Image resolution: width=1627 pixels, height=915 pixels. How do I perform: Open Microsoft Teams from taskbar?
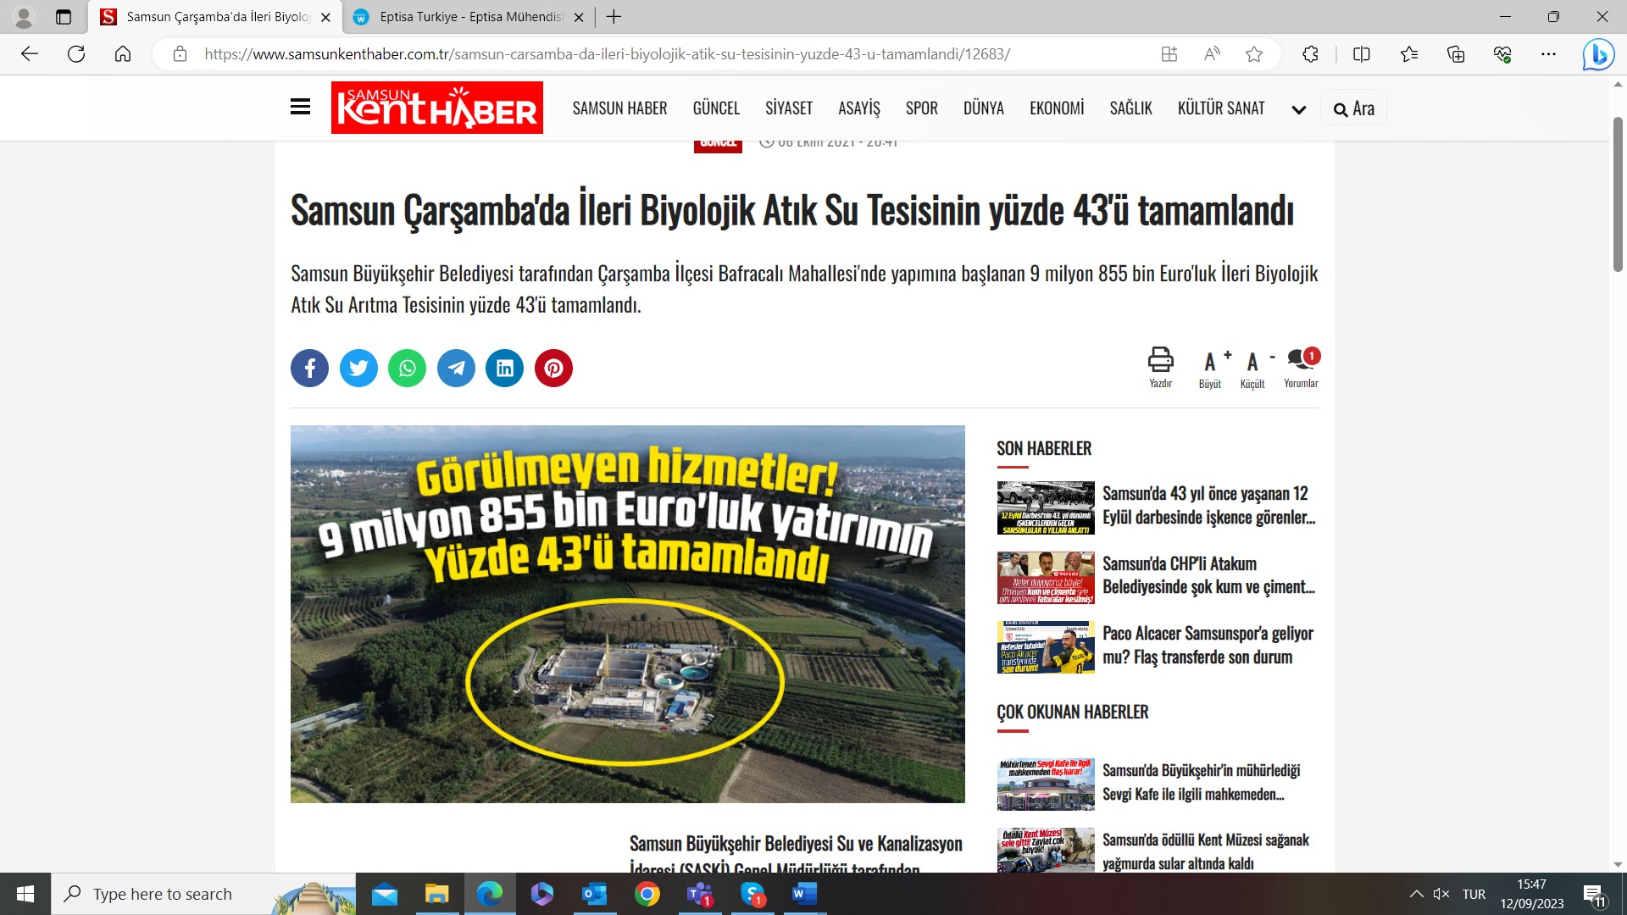click(700, 894)
